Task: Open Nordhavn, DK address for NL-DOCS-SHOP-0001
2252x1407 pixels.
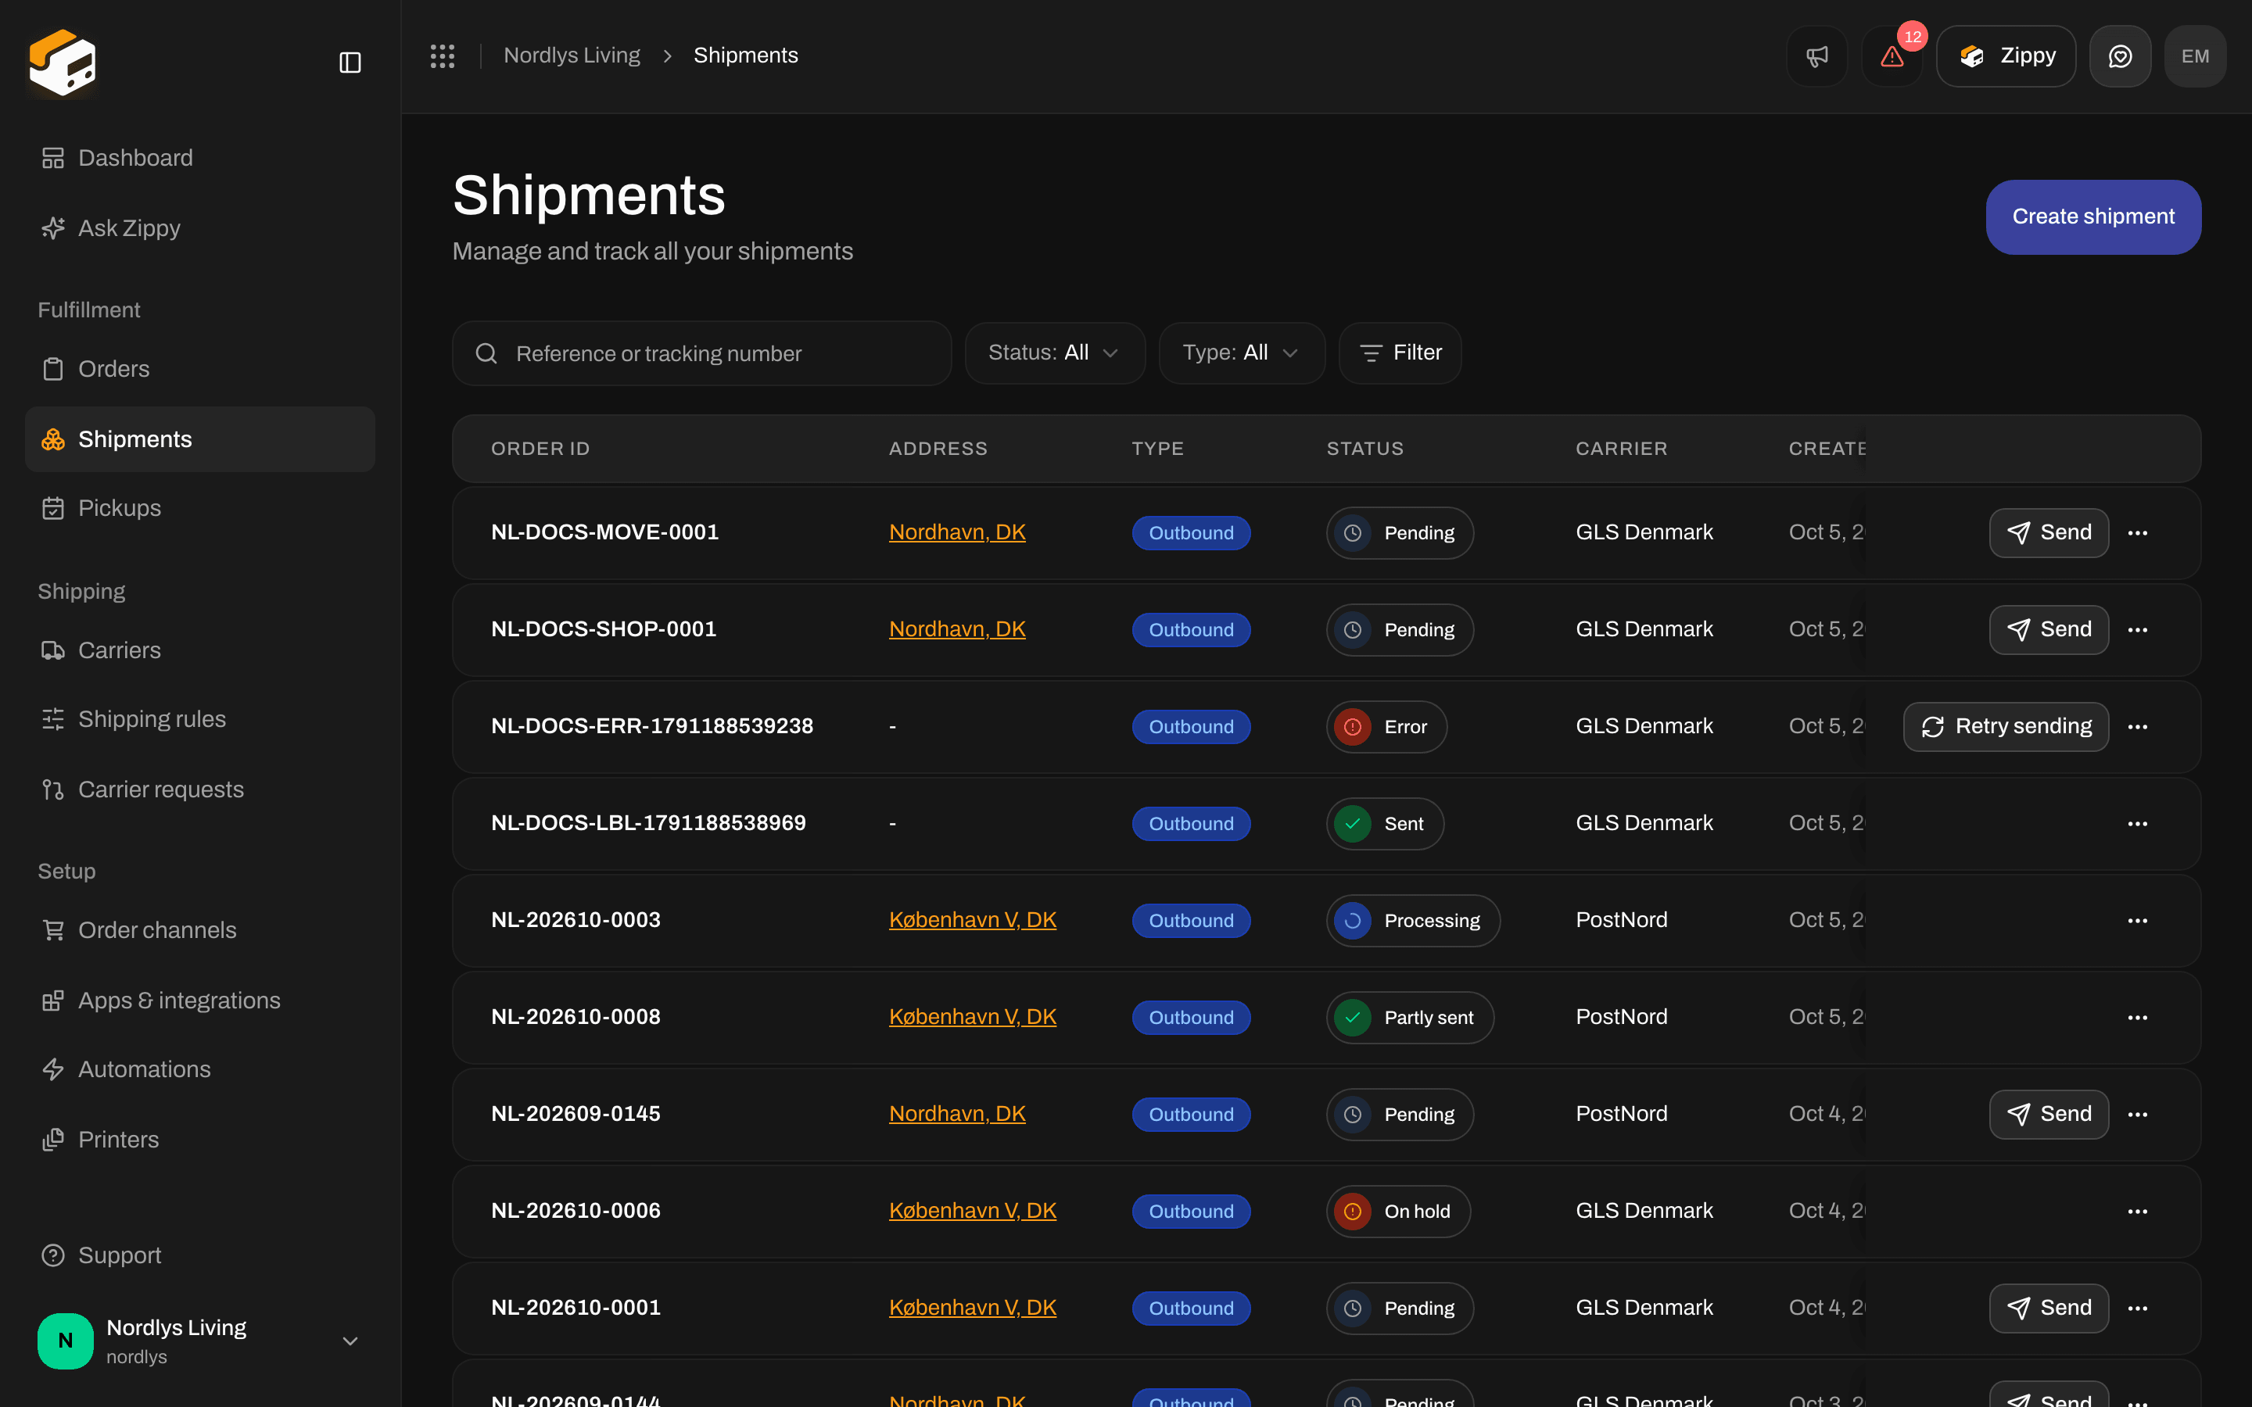Action: click(956, 630)
